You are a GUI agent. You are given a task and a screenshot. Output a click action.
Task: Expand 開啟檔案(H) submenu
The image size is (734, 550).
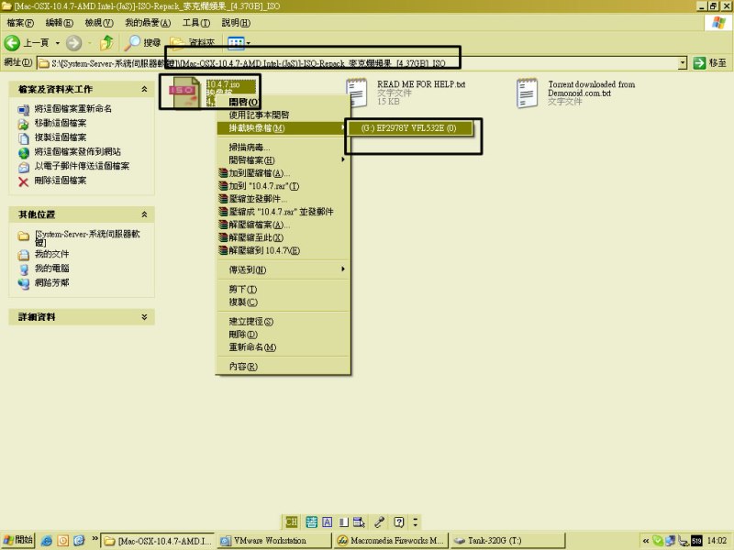click(x=284, y=159)
